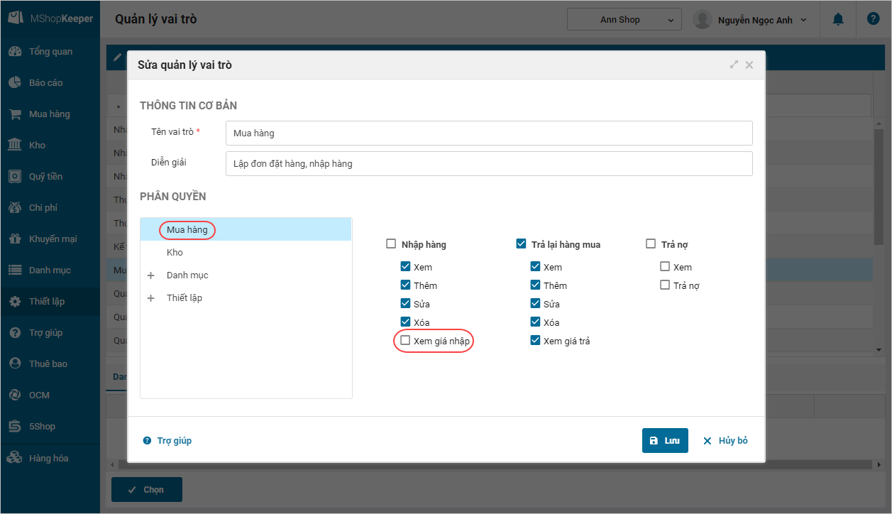Click the Diễn giải description field

[x=488, y=163]
